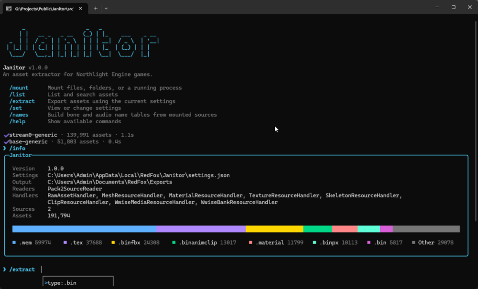Click the MeshResourceHandler entry
Screen dimensions: 478x289
point(132,195)
